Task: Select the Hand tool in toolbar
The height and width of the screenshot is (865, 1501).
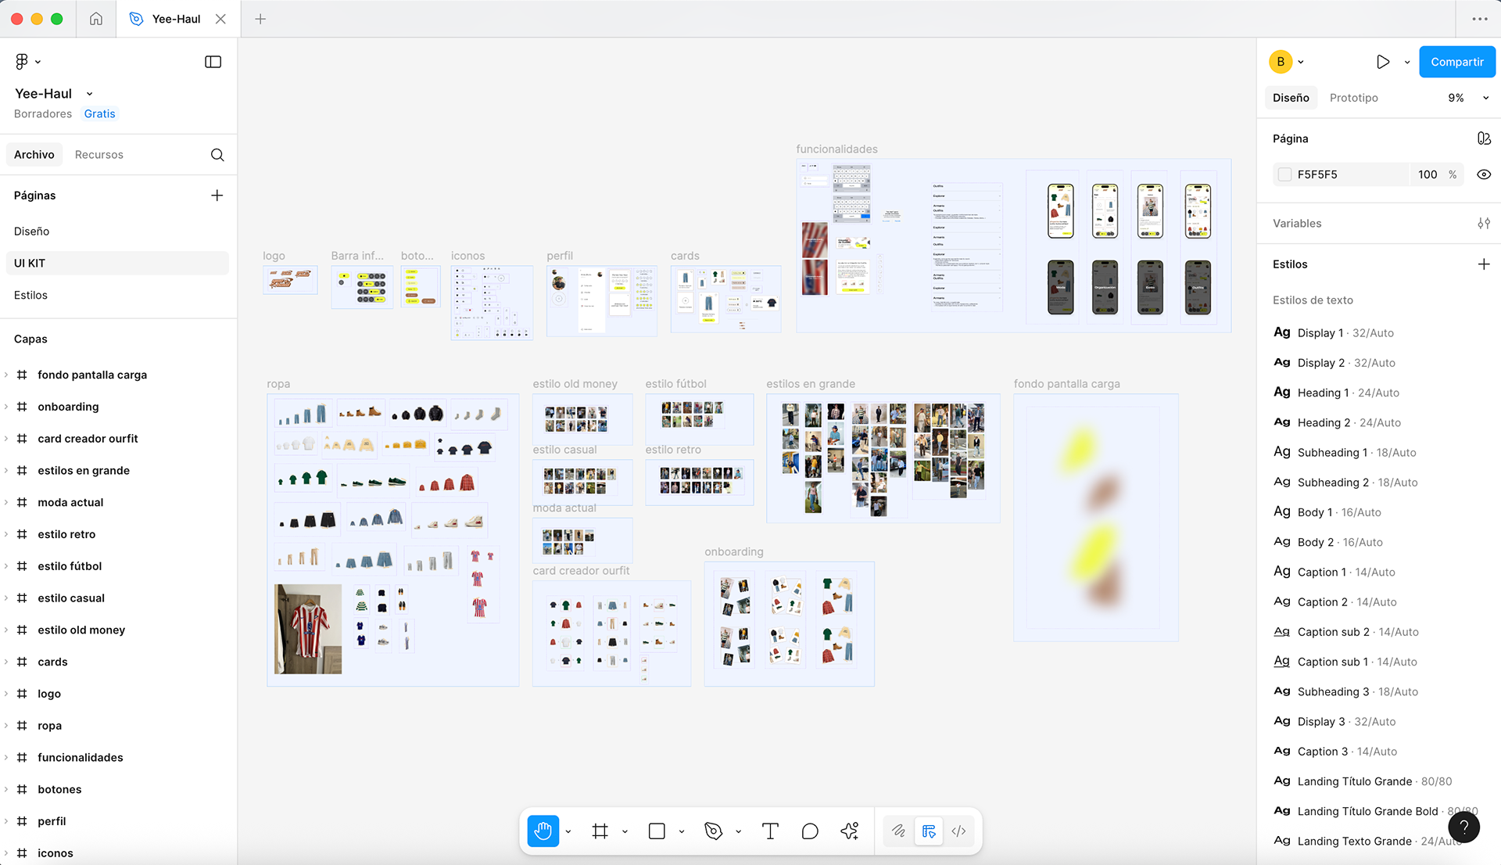Action: 543,831
